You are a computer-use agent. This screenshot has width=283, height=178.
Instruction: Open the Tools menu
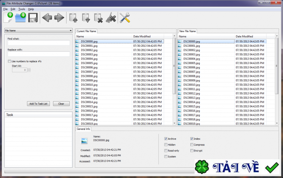pyautogui.click(x=22, y=9)
